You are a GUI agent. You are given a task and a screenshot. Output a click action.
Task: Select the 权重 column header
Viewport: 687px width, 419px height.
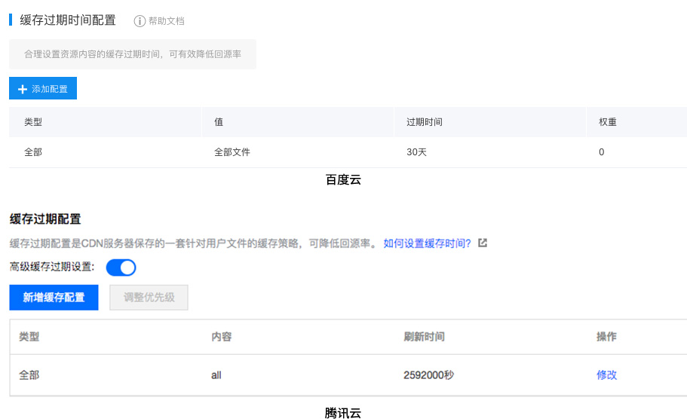point(608,122)
